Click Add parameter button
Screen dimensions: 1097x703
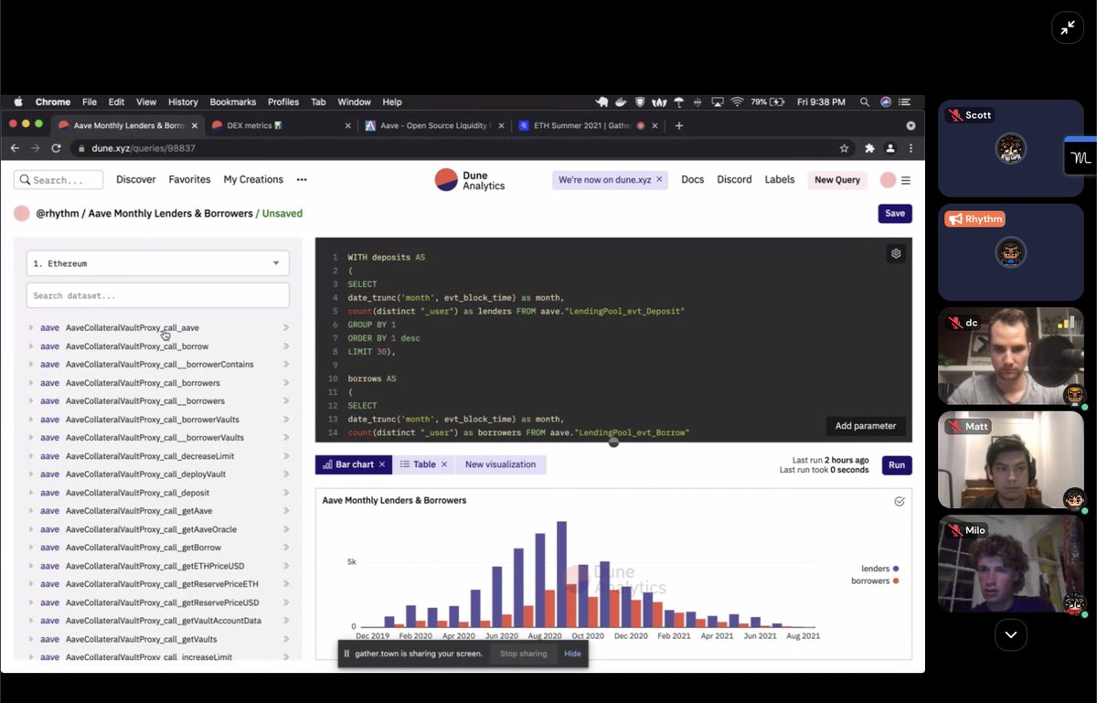(865, 426)
